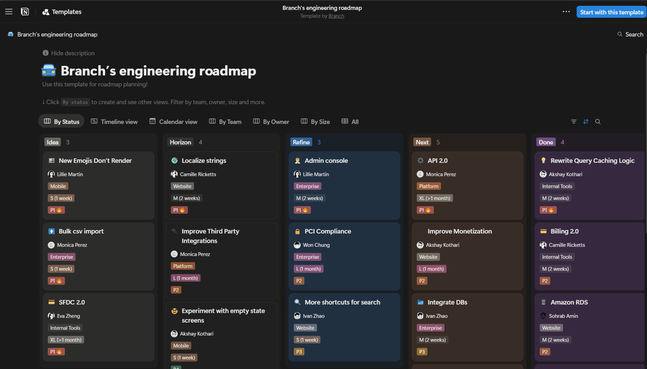647x369 pixels.
Task: Switch to the Timeline view tab
Action: pyautogui.click(x=114, y=122)
